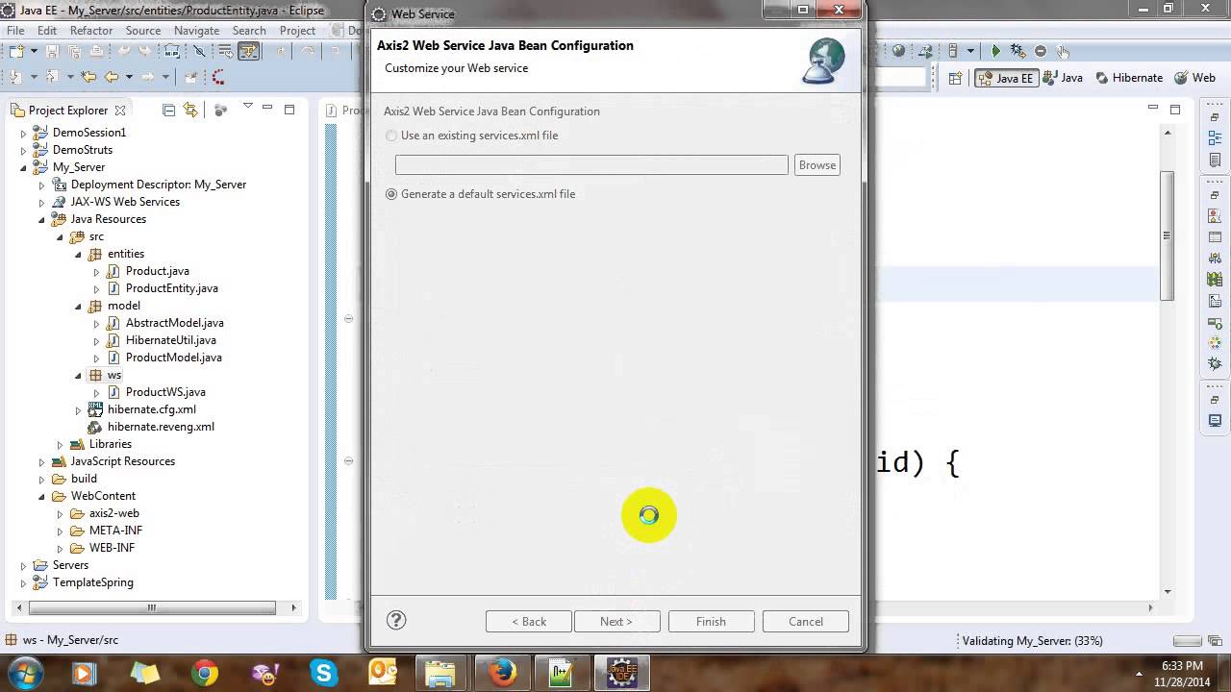The width and height of the screenshot is (1231, 692).
Task: Click the Finish button in wizard
Action: 711,622
